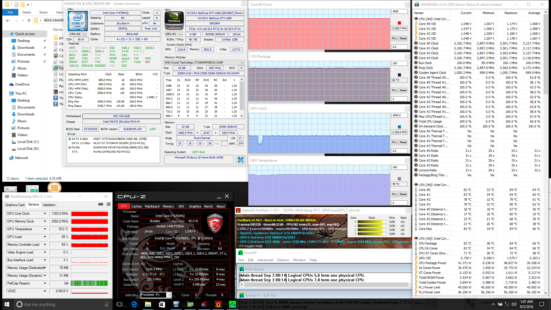Edit the 4000 maximum field of Core #0 Clock graph
Viewport: 551px width, 310px height.
coord(399,11)
